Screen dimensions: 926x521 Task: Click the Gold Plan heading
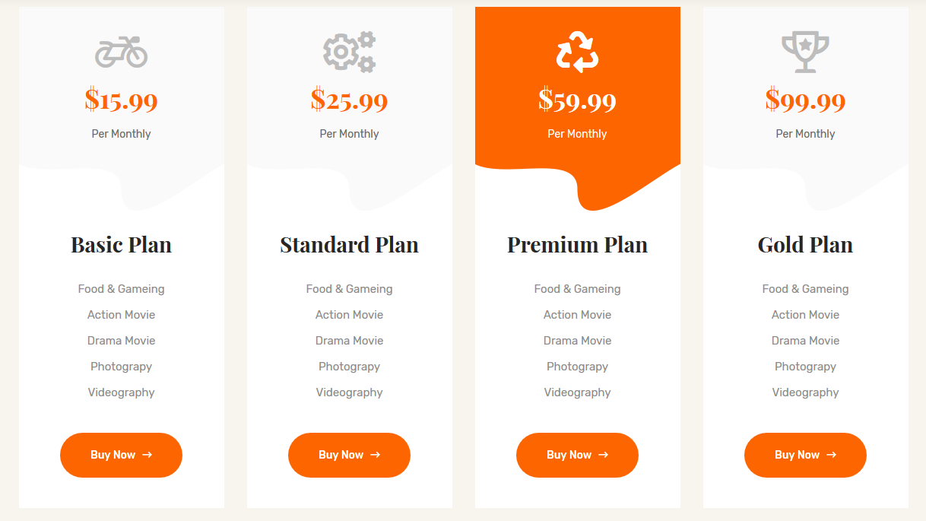point(806,245)
